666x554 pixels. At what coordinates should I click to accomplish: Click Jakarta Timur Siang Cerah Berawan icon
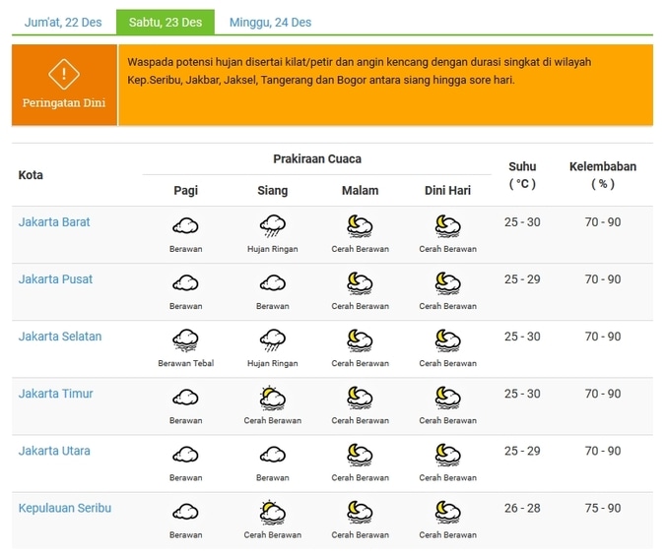click(x=273, y=399)
